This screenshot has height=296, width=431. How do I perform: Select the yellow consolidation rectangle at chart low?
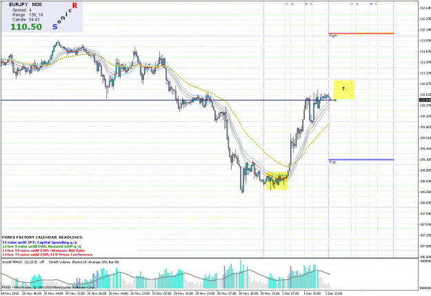click(277, 181)
